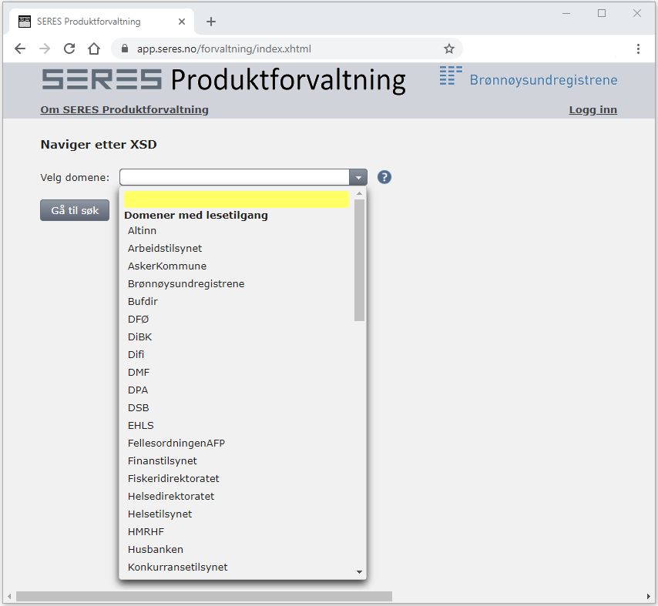658x606 pixels.
Task: Click the address bar URL
Action: tap(224, 49)
